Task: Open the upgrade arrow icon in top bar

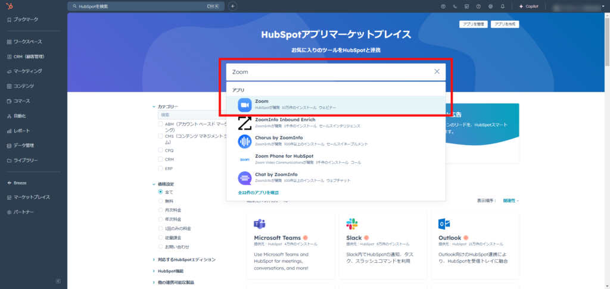Action: (x=443, y=6)
